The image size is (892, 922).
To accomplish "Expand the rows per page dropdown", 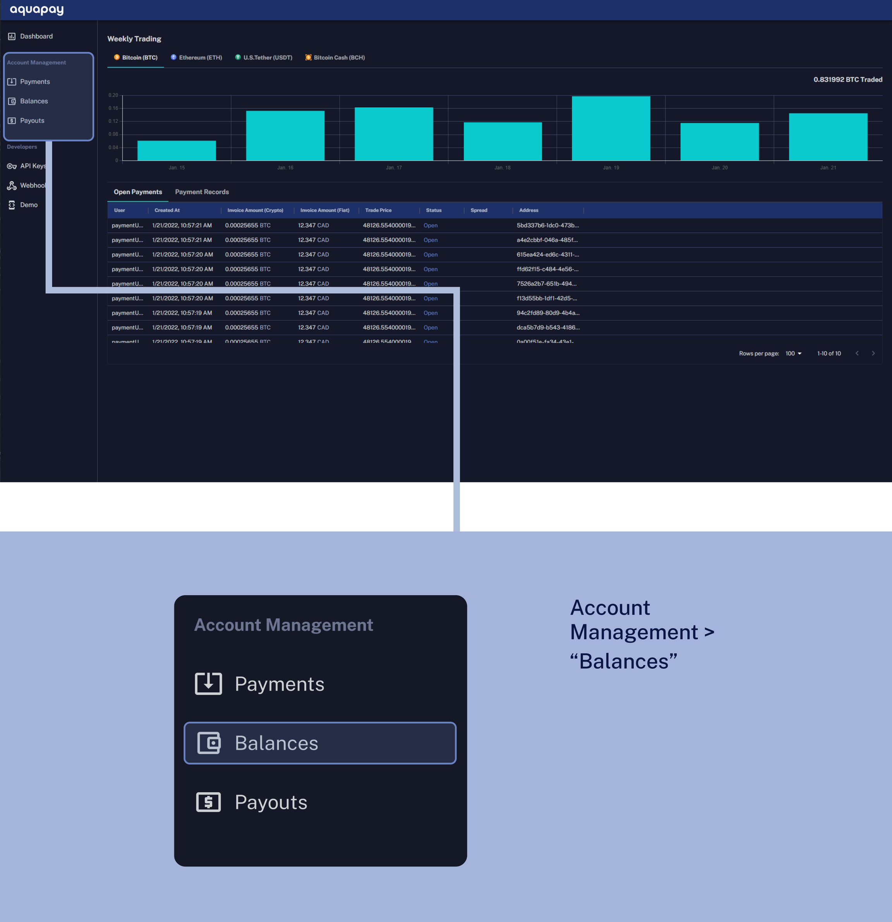I will pos(793,353).
